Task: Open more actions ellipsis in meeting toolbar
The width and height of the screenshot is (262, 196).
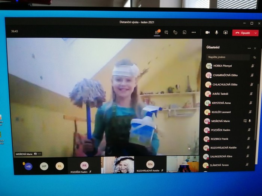Action: coord(194,32)
